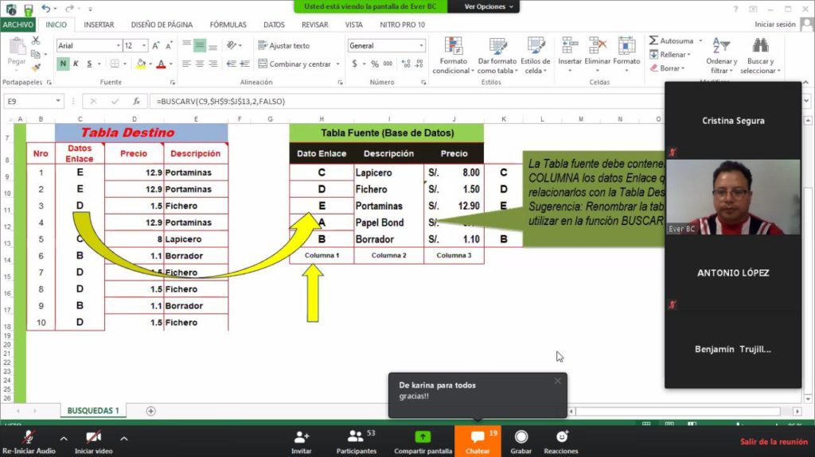Apply borders using the borders icon

click(x=115, y=64)
